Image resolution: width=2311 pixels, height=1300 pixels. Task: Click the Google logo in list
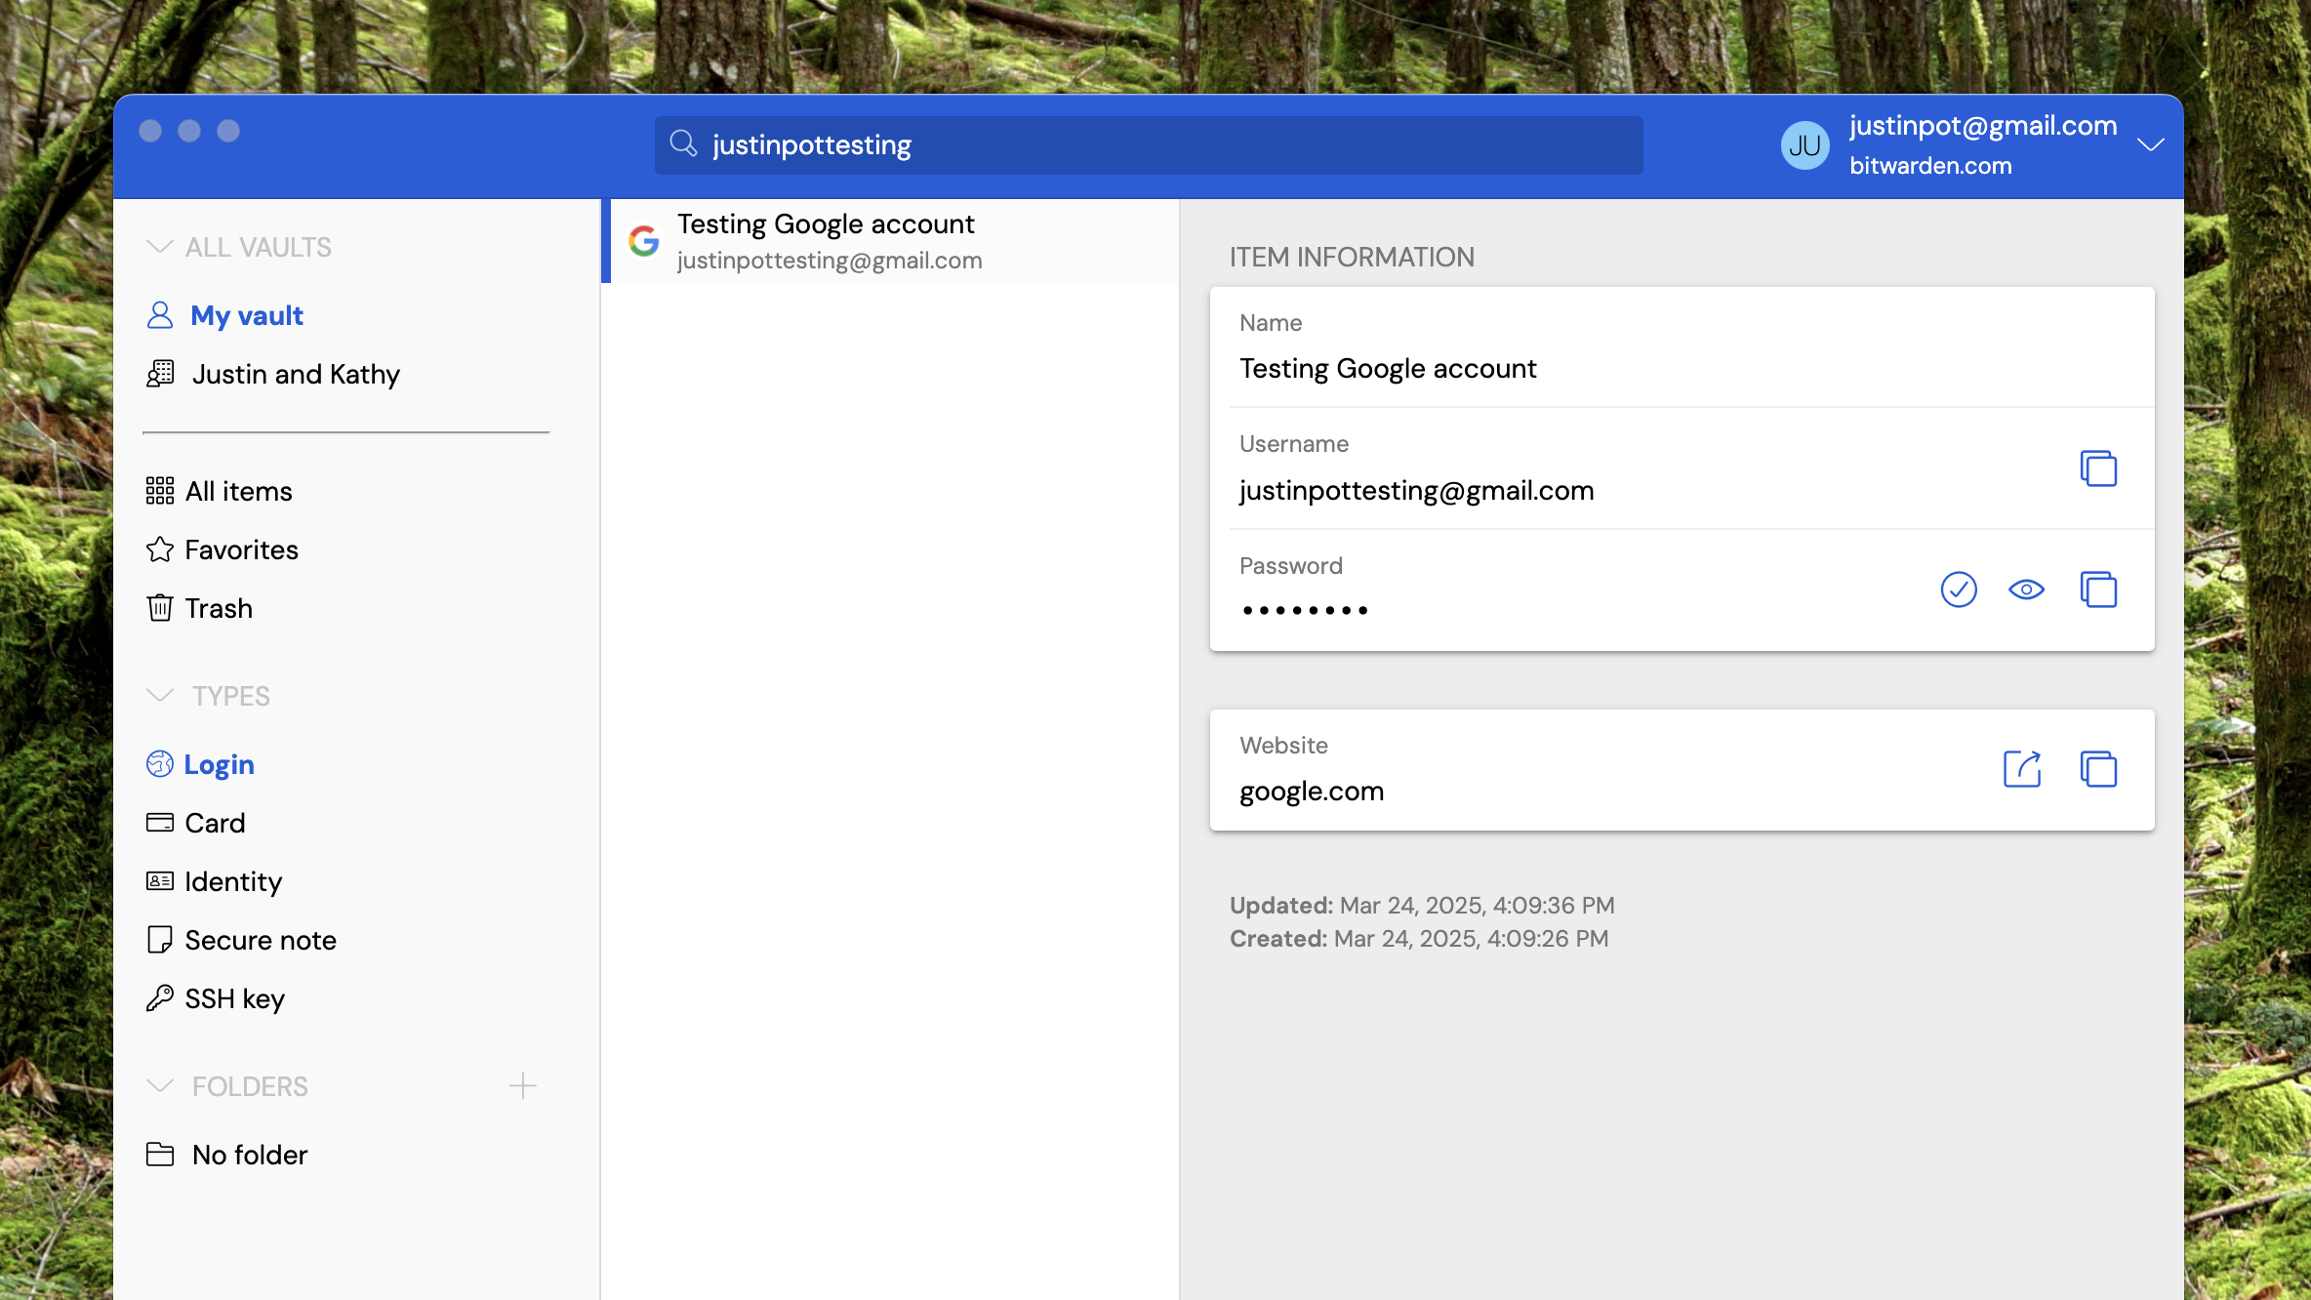coord(644,241)
